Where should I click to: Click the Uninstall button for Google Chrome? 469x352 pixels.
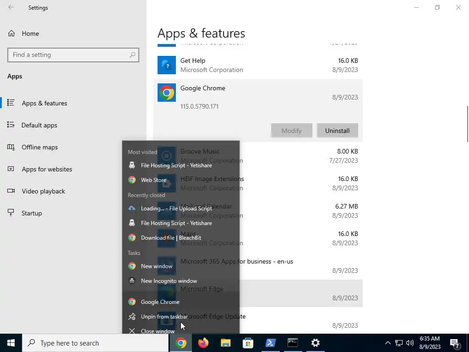click(338, 131)
